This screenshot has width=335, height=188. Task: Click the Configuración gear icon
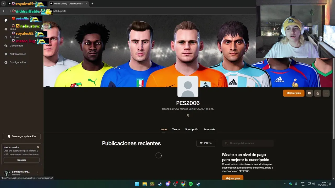click(6, 62)
